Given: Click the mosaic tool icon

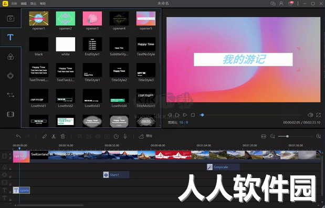Looking at the screenshot, I should click(x=98, y=136).
